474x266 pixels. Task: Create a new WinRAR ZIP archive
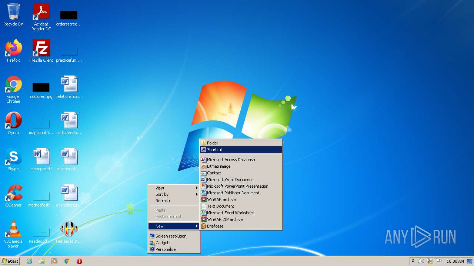tap(241, 219)
